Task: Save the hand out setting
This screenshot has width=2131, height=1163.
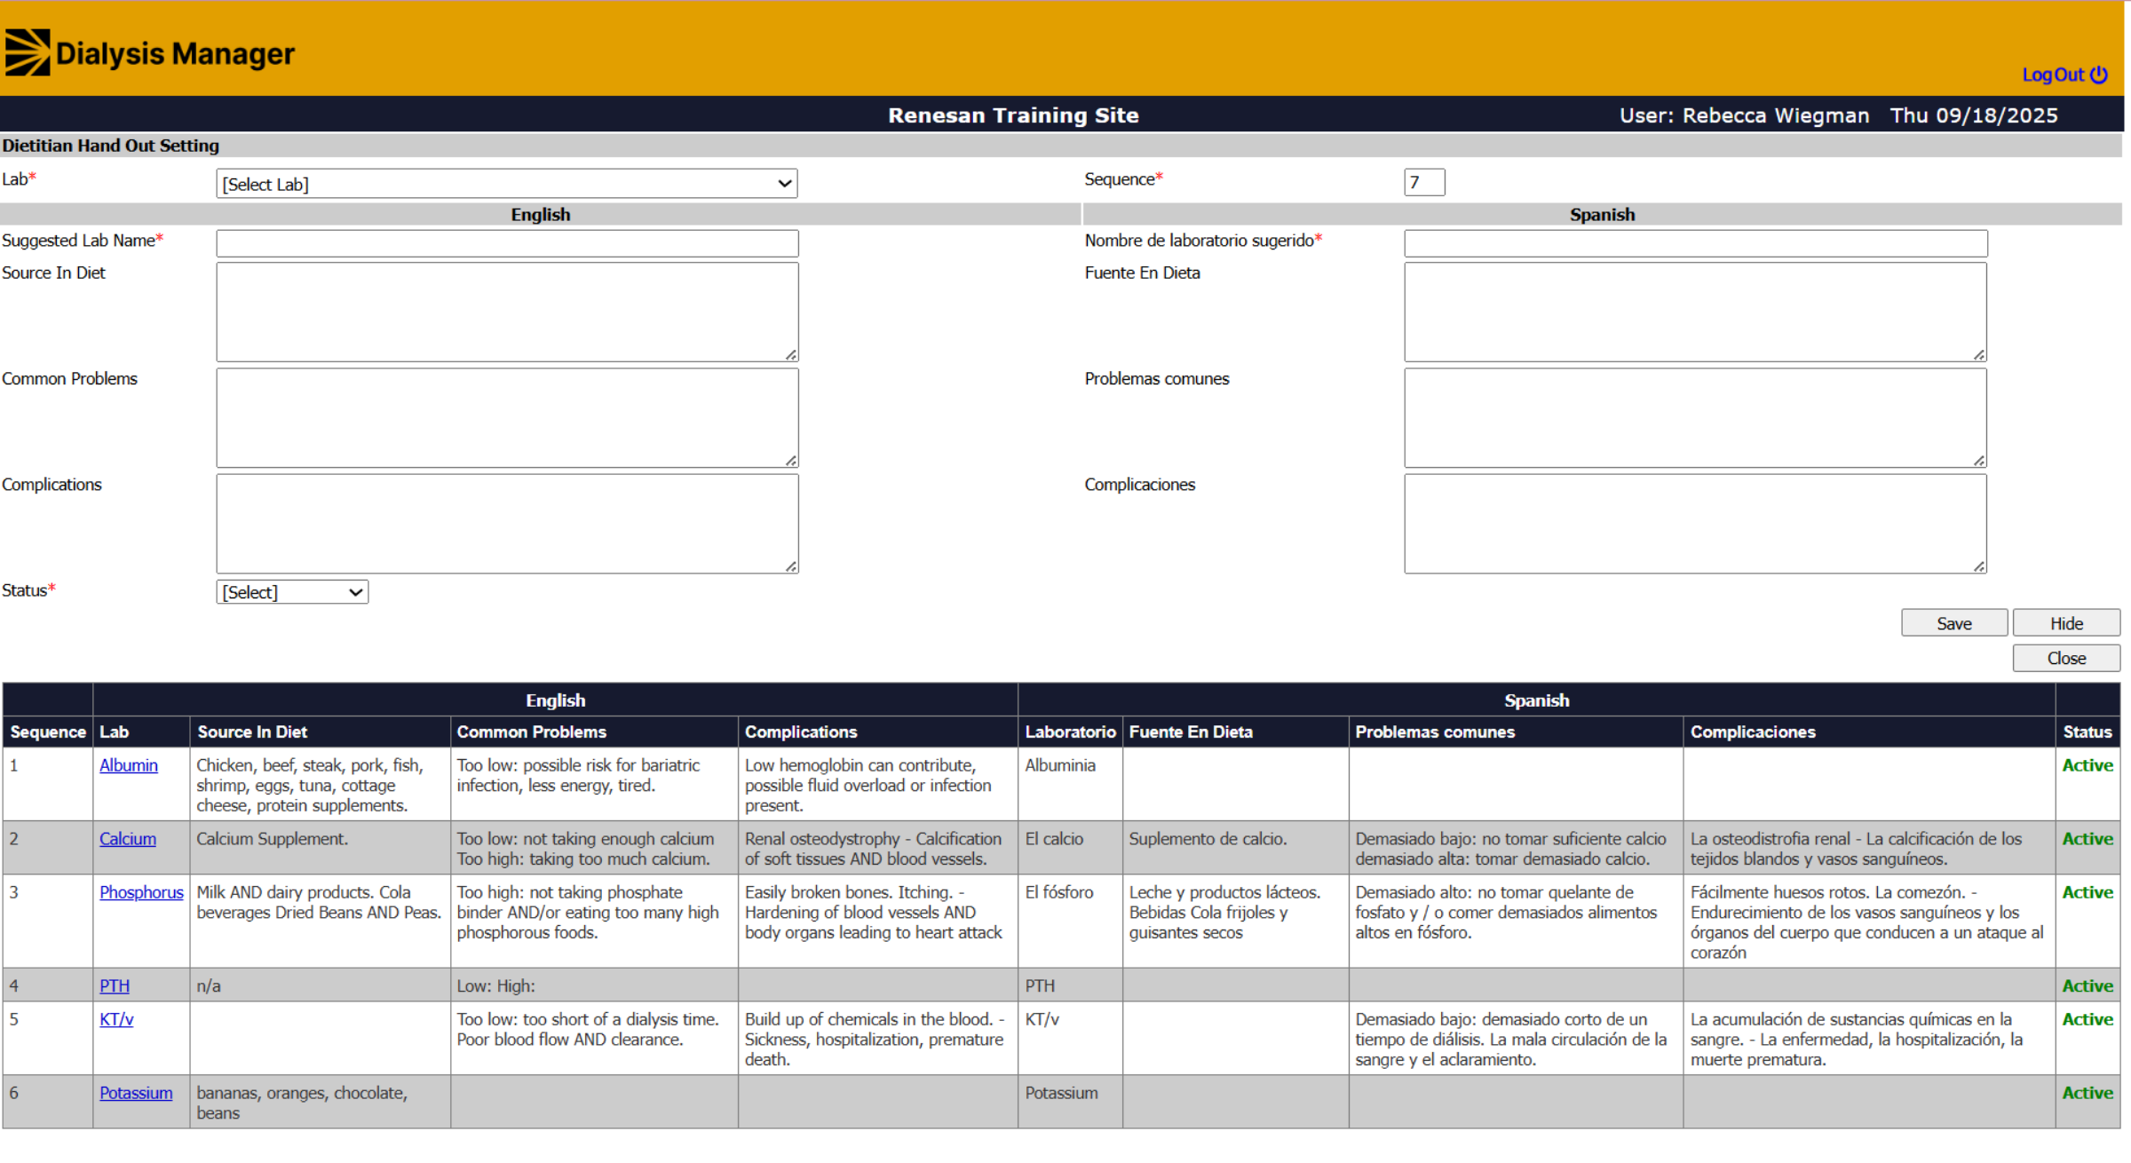Action: (1953, 623)
